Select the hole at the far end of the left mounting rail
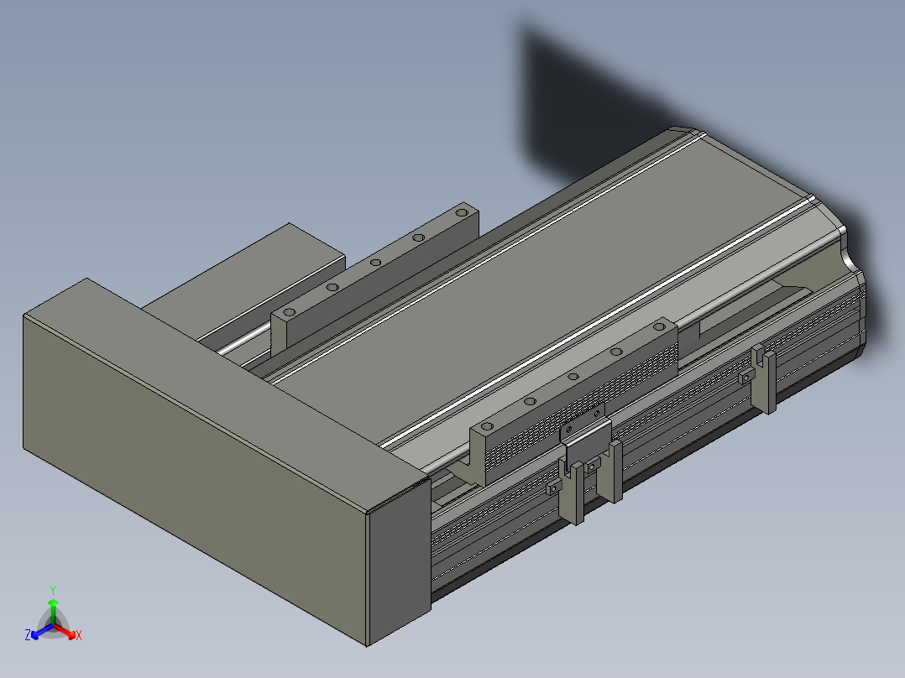This screenshot has height=678, width=905. point(461,212)
